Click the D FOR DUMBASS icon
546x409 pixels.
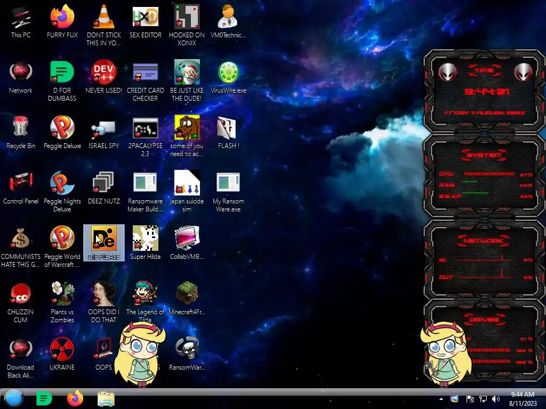[x=62, y=81]
